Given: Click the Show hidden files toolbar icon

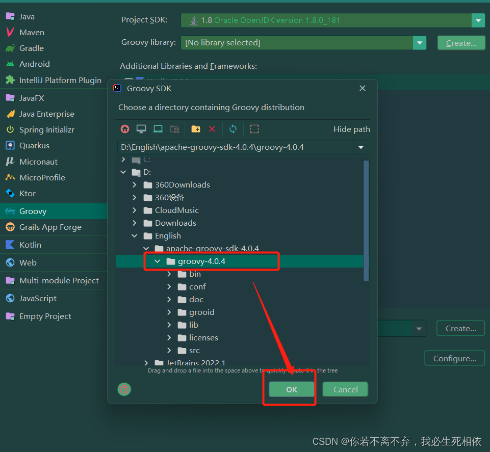Looking at the screenshot, I should click(x=254, y=129).
